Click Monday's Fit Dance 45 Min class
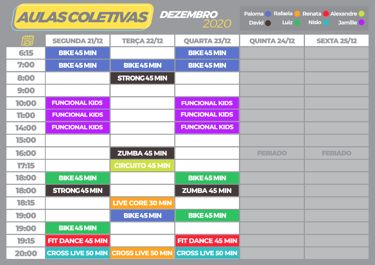This screenshot has height=265, width=375. pyautogui.click(x=77, y=241)
